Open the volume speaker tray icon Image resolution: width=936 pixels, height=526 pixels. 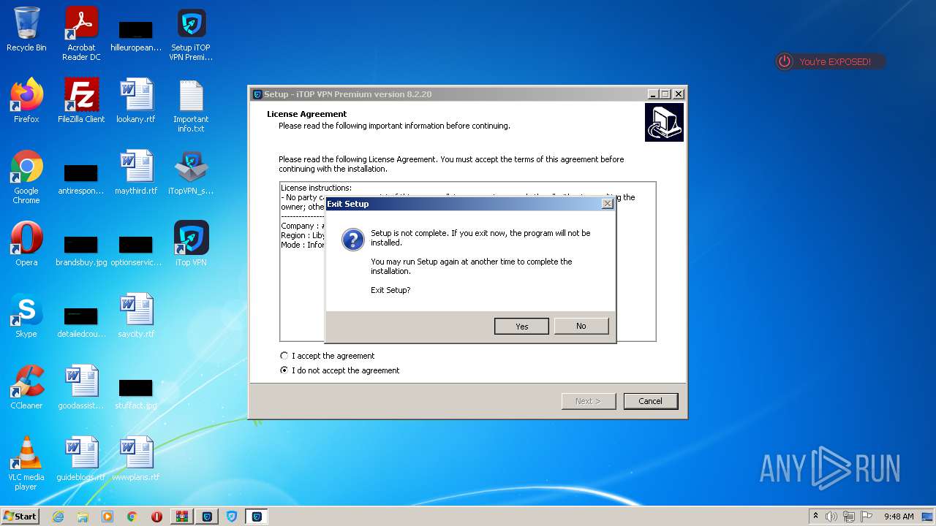click(831, 517)
